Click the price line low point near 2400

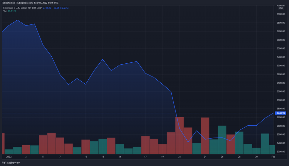[188, 142]
